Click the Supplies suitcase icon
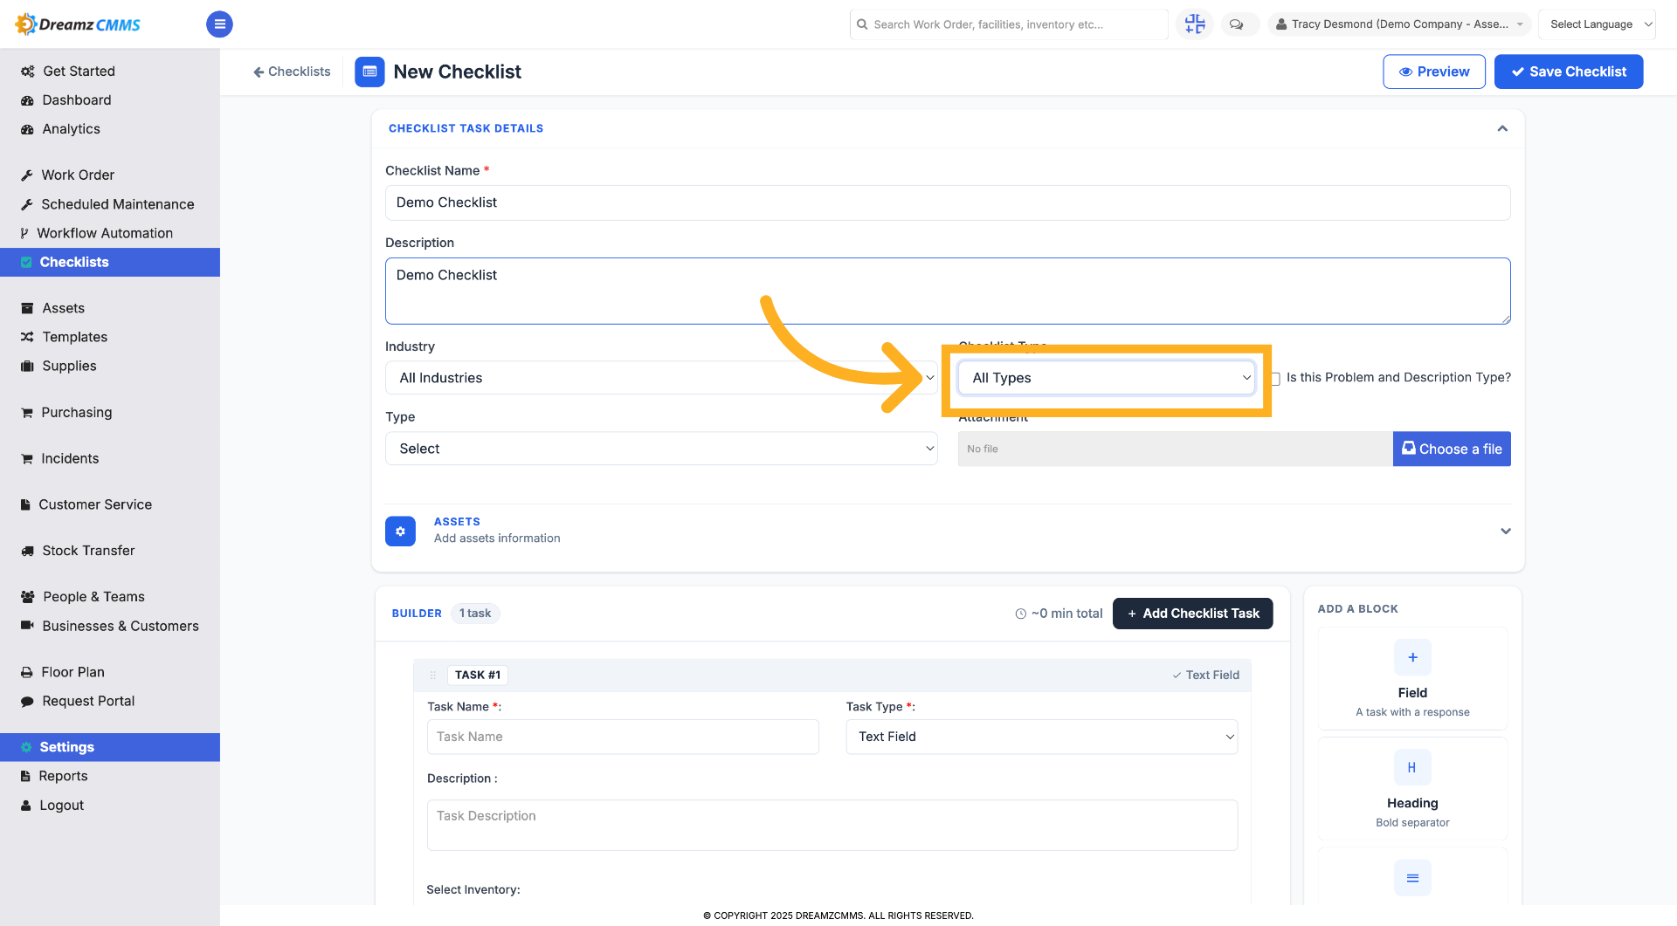Screen dimensions: 1677x926 click(27, 366)
